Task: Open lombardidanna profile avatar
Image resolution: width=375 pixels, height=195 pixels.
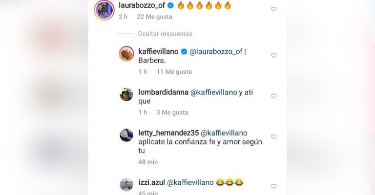Action: click(x=126, y=95)
